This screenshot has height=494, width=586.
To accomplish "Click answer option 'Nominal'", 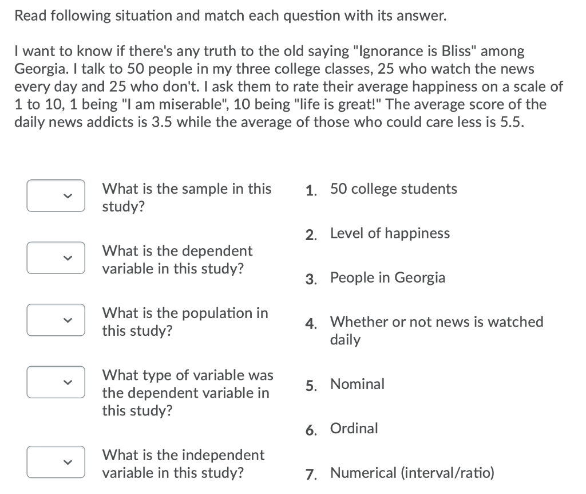I will 357,385.
